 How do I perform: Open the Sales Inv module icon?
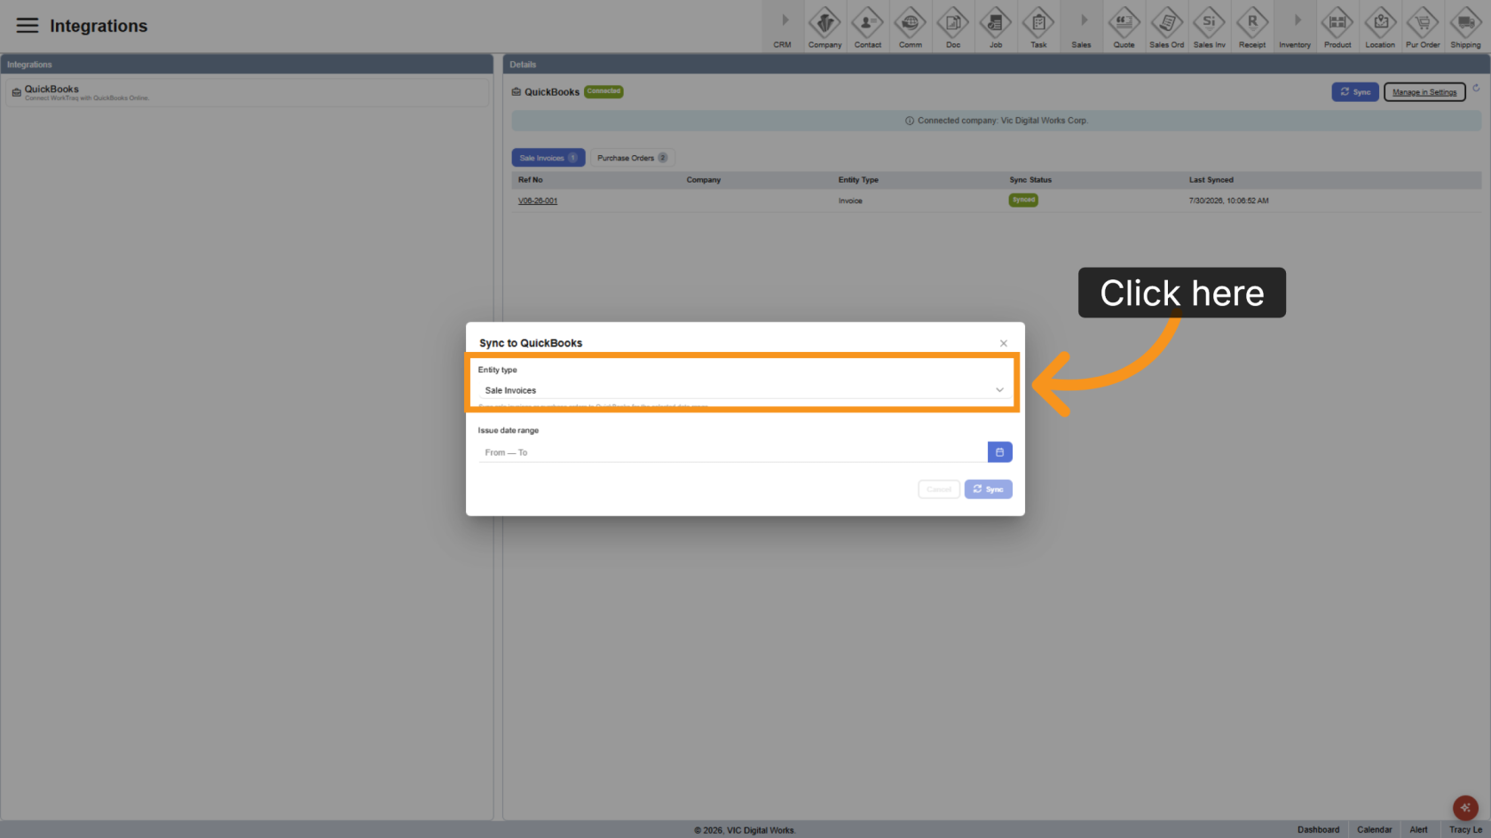pyautogui.click(x=1209, y=27)
